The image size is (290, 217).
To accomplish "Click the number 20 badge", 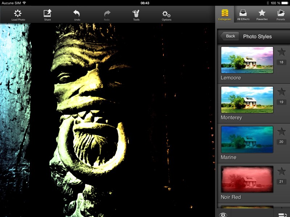I will (281, 142).
